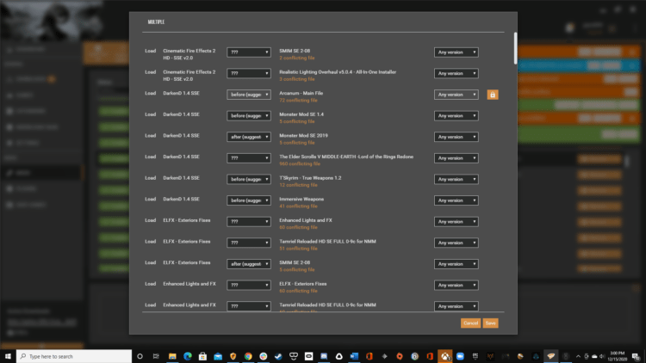Click '51 conflicting file' under Tamriel Reloaded
The width and height of the screenshot is (646, 363).
pyautogui.click(x=298, y=249)
